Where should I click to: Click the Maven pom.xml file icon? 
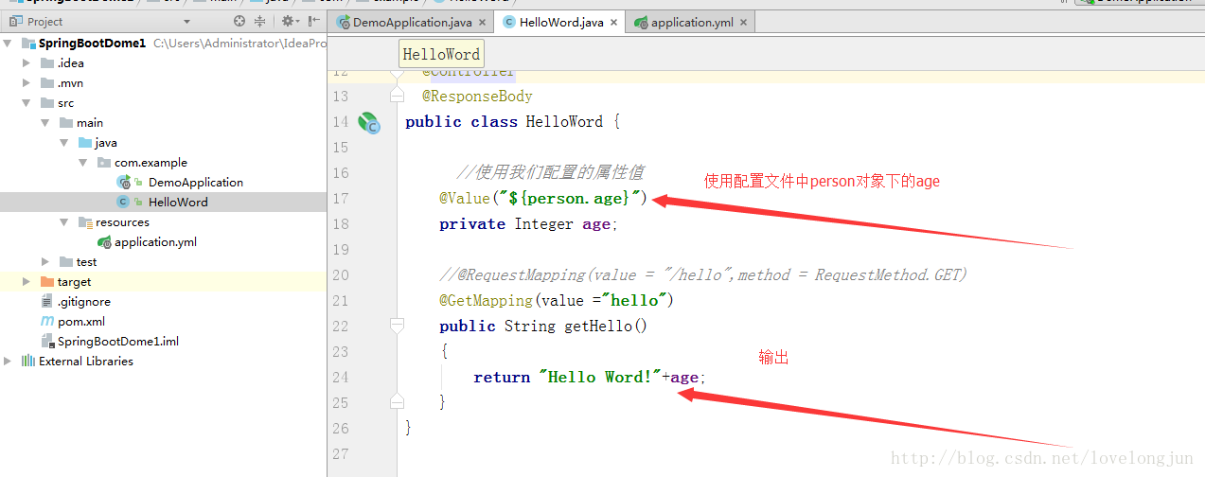coord(47,321)
